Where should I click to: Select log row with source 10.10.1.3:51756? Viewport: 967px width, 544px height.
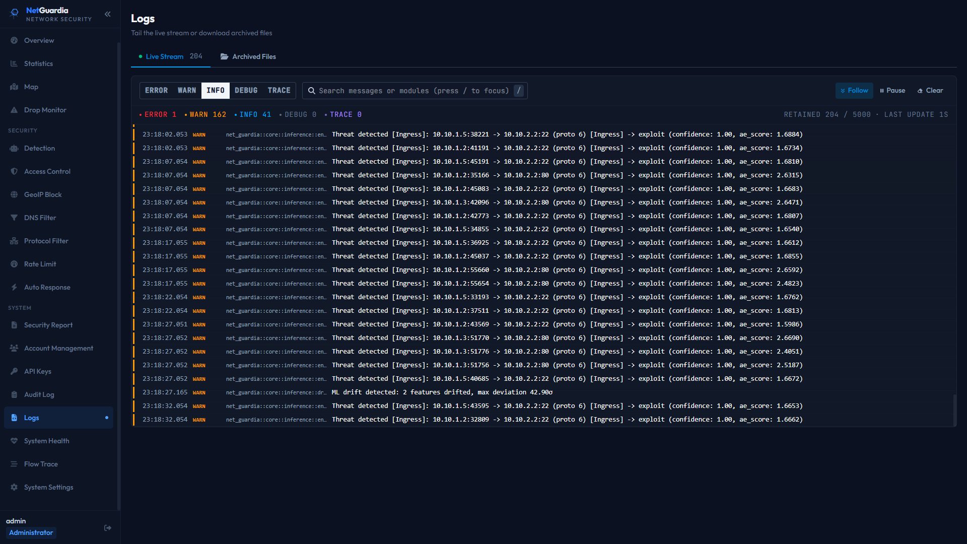tap(544, 365)
